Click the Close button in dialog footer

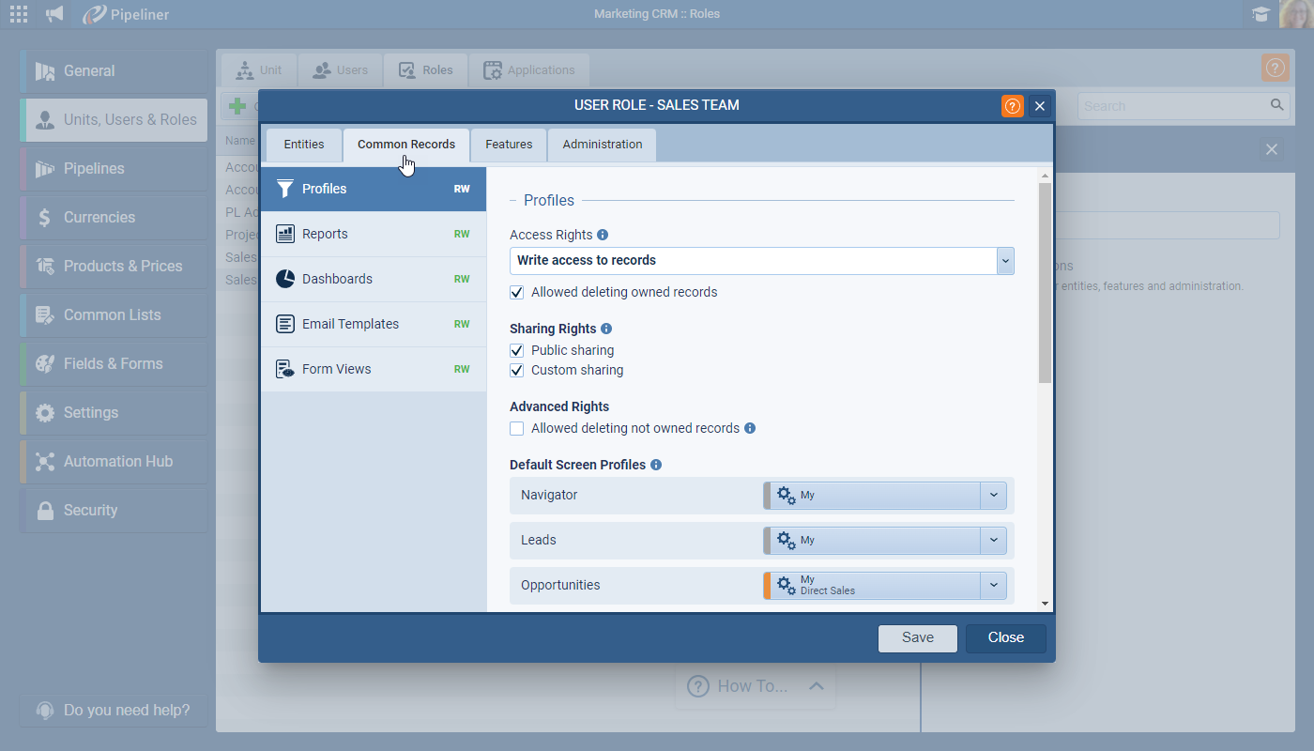pos(1005,637)
